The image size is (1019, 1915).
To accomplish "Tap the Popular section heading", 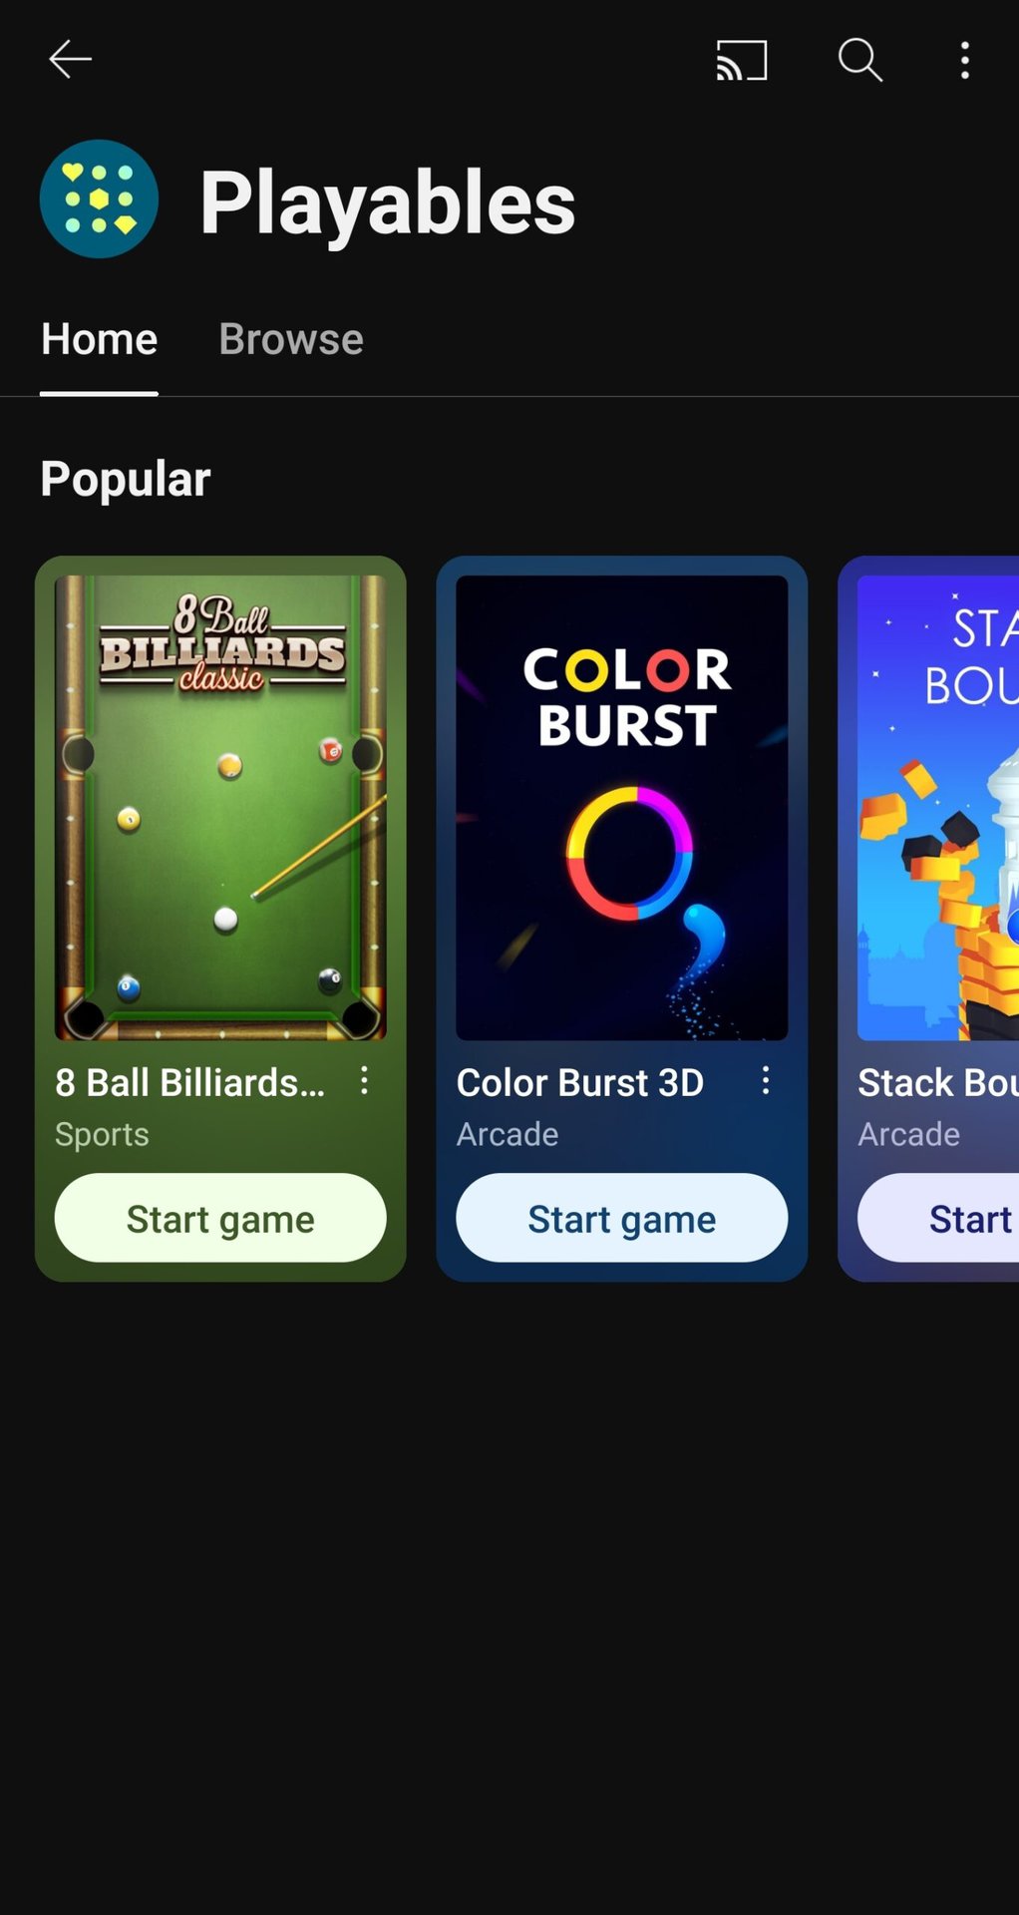I will [126, 479].
